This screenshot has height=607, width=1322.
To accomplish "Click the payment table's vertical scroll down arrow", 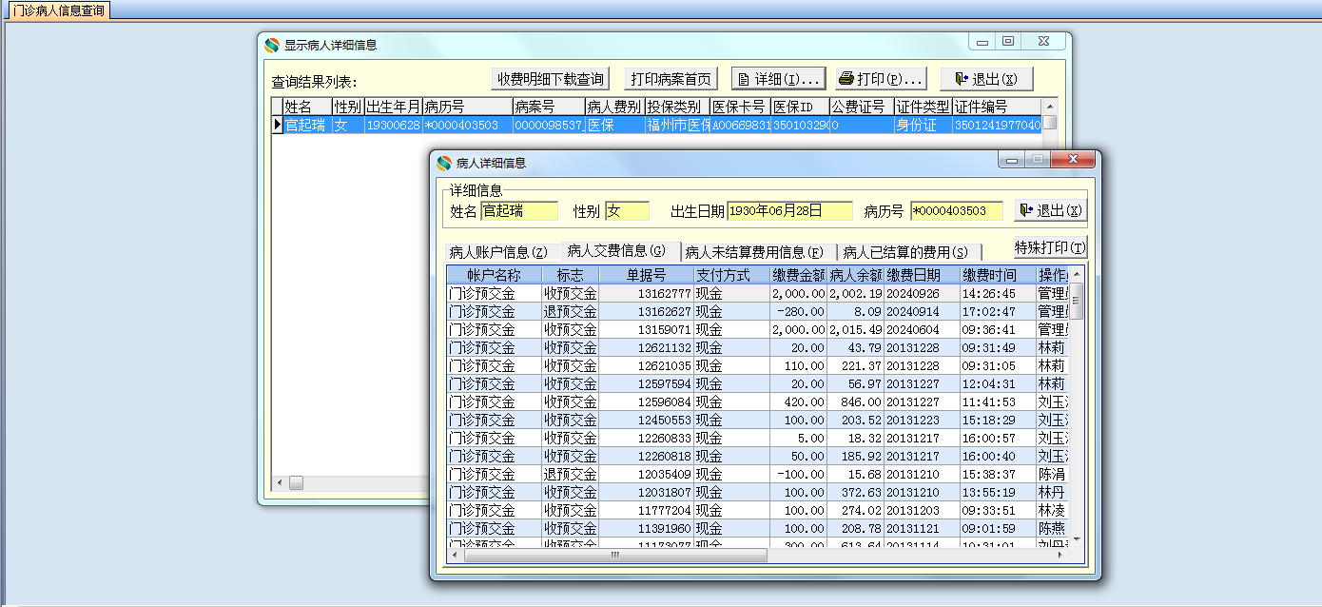I will pyautogui.click(x=1078, y=540).
